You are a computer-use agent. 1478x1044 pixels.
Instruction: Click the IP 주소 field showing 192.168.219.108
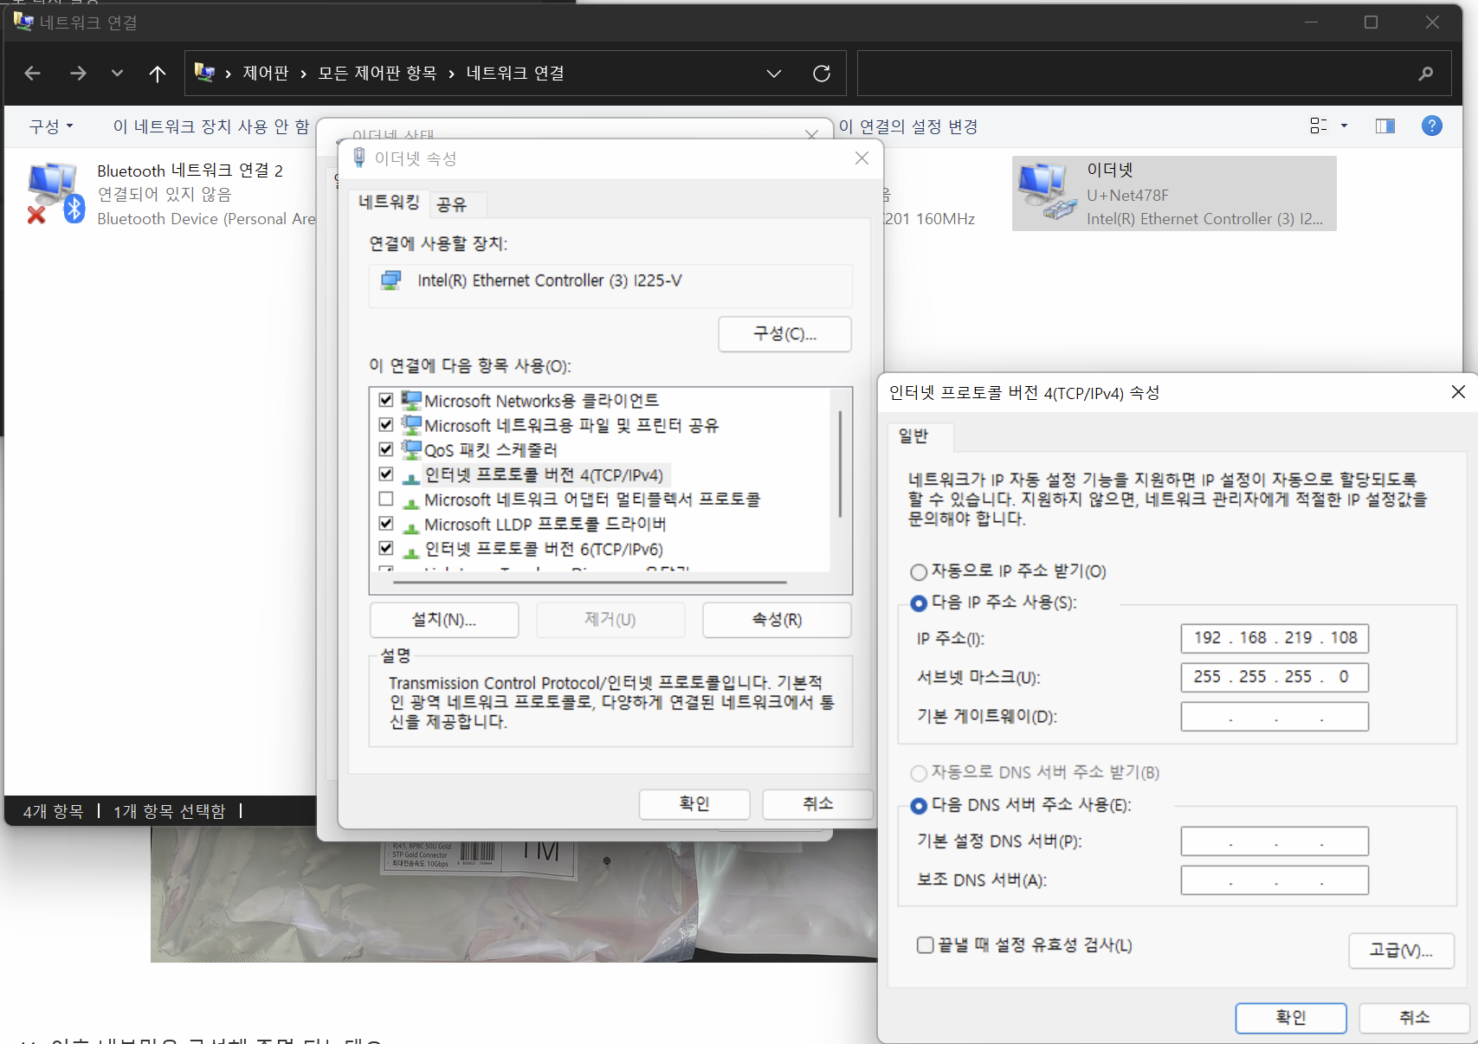(x=1275, y=638)
